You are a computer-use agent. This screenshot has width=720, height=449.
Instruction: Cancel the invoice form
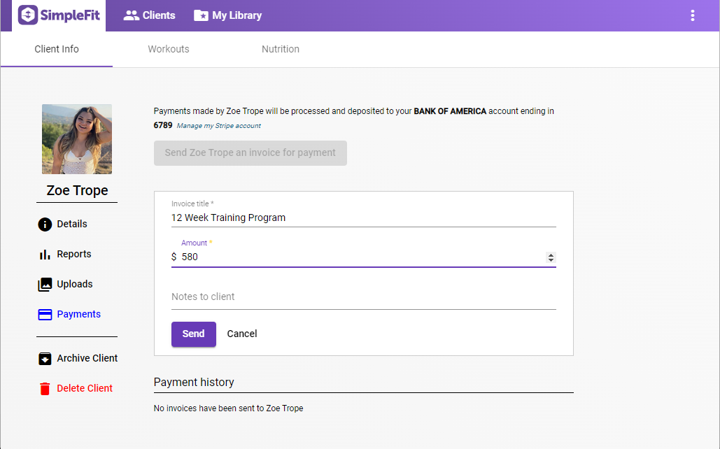coord(242,334)
